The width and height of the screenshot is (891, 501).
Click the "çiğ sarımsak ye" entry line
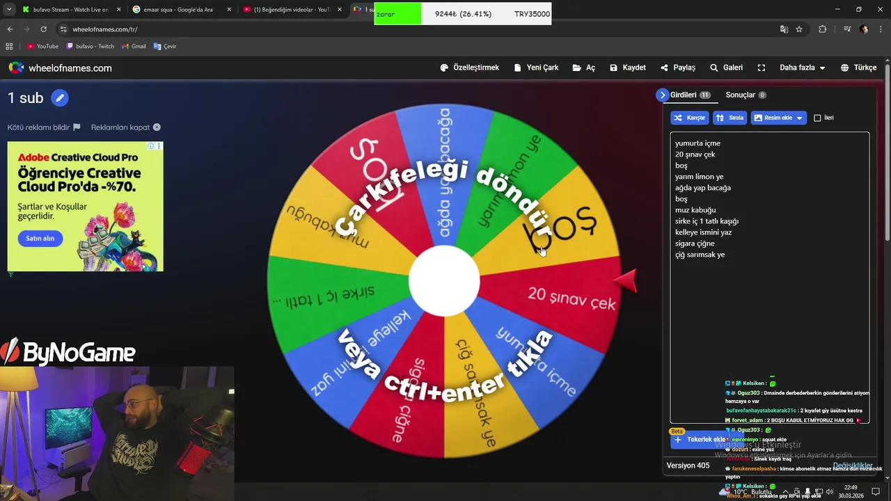700,255
